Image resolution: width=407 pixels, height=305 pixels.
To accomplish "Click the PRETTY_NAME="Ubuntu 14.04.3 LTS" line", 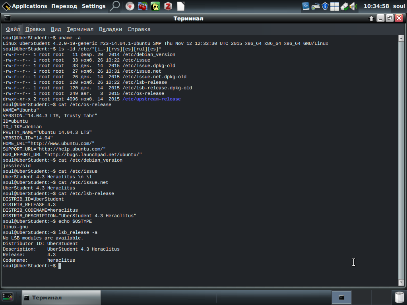I will (47, 132).
